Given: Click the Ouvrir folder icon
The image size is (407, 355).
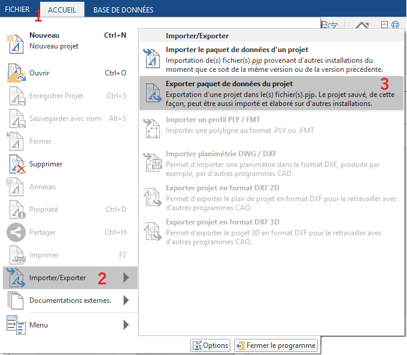Looking at the screenshot, I should (16, 73).
